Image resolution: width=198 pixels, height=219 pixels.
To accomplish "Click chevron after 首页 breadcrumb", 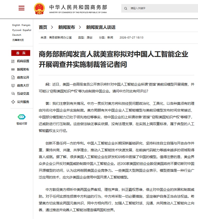I will (52, 27).
